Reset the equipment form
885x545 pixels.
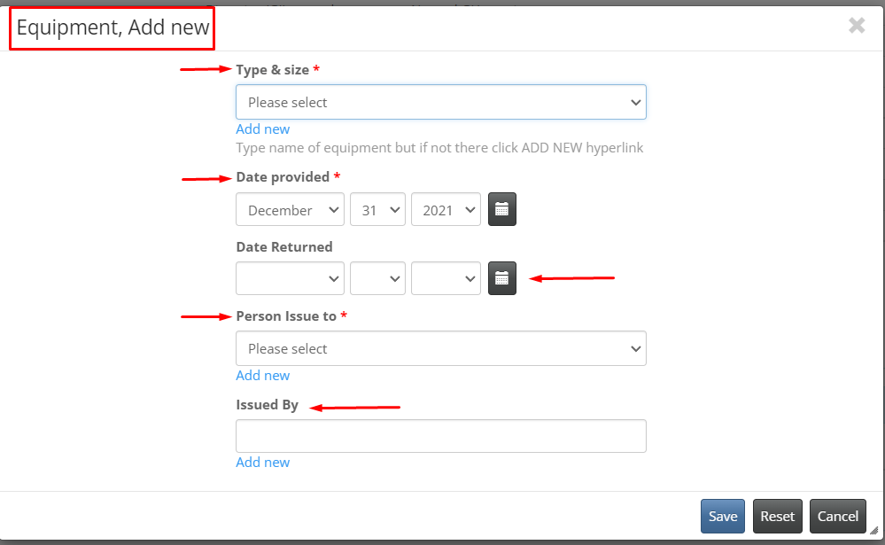777,516
